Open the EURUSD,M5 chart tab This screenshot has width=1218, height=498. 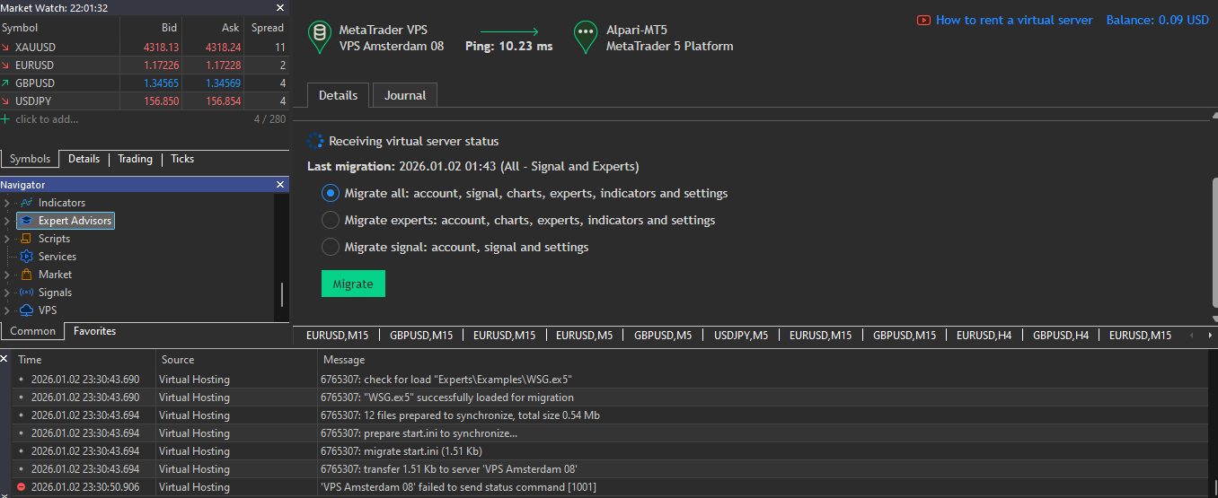[584, 336]
